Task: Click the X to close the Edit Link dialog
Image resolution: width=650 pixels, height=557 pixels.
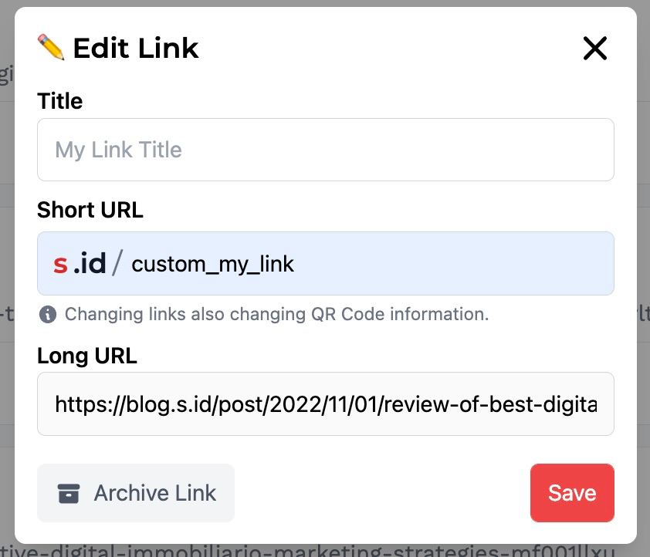Action: (595, 48)
